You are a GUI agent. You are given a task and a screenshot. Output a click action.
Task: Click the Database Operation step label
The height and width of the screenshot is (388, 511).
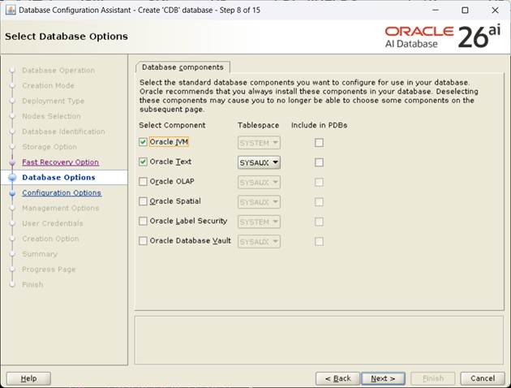coord(58,70)
